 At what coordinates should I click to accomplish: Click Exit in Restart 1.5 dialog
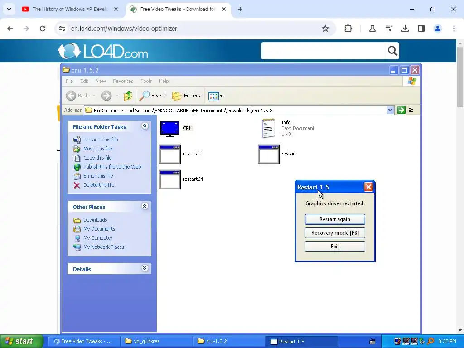pos(335,246)
